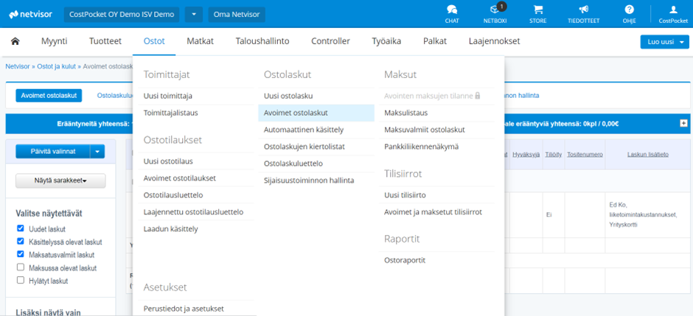Viewport: 693px width, 316px height.
Task: Toggle the Uudet laskut checkbox
Action: [20, 228]
